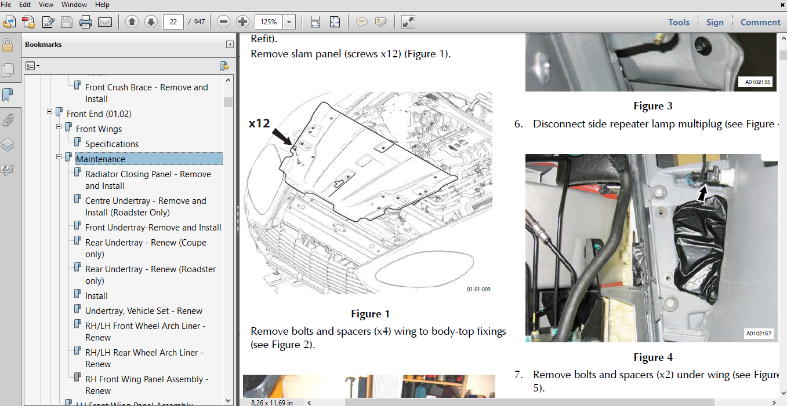Click the Tools button
787x406 pixels.
(x=679, y=22)
